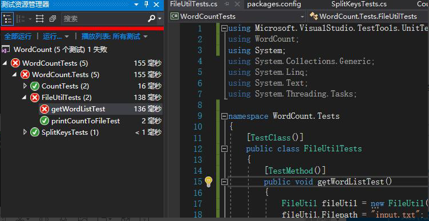Click the collapse-all windows icon
Viewport: 429px width, 221px height.
coord(52,19)
